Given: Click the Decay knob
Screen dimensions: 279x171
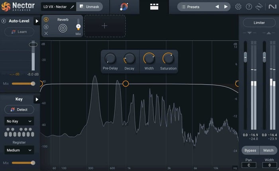Looking at the screenshot, I should click(130, 58).
